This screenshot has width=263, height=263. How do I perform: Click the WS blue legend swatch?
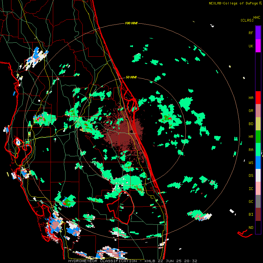click(x=258, y=162)
